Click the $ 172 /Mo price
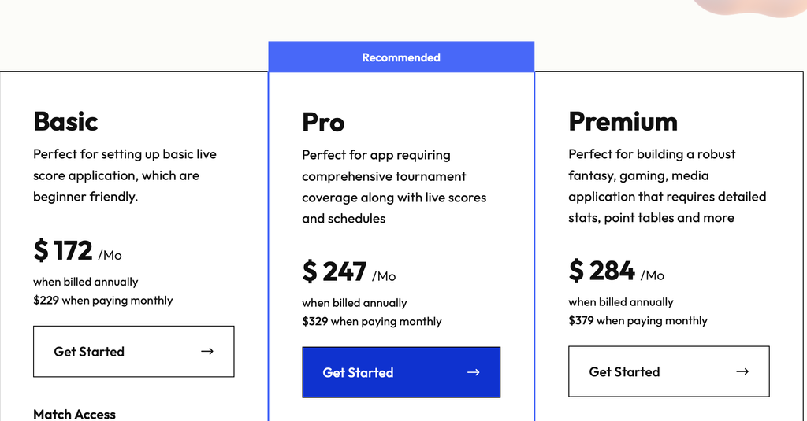Screen dimensions: 807x421 (x=78, y=251)
